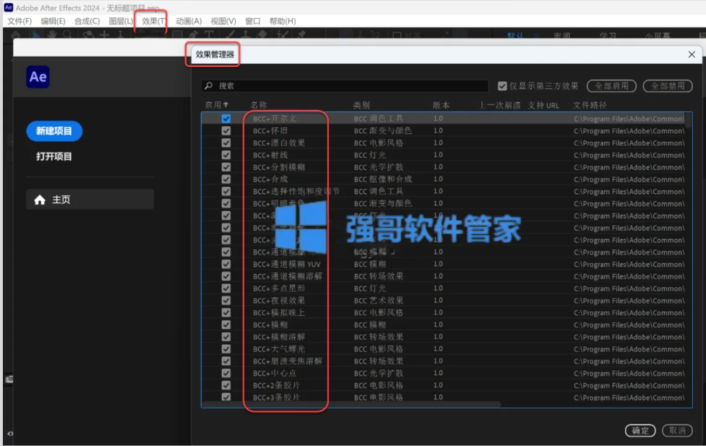Select the BCC+开尔文 effect name
Viewport: 706px width, 446px height.
[275, 119]
